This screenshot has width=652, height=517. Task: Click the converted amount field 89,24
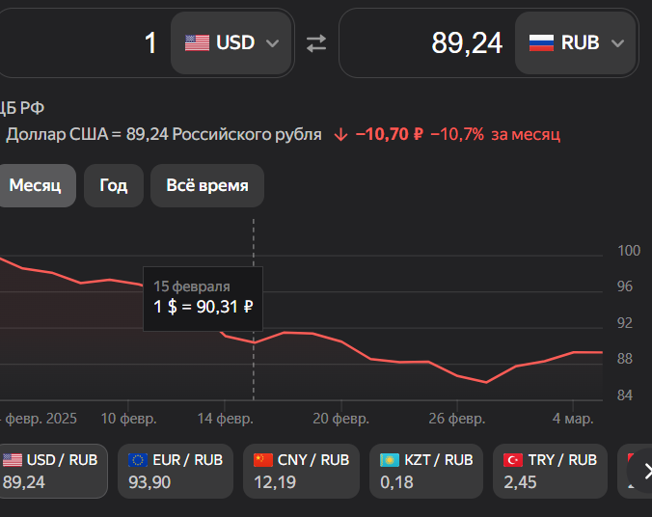point(424,43)
